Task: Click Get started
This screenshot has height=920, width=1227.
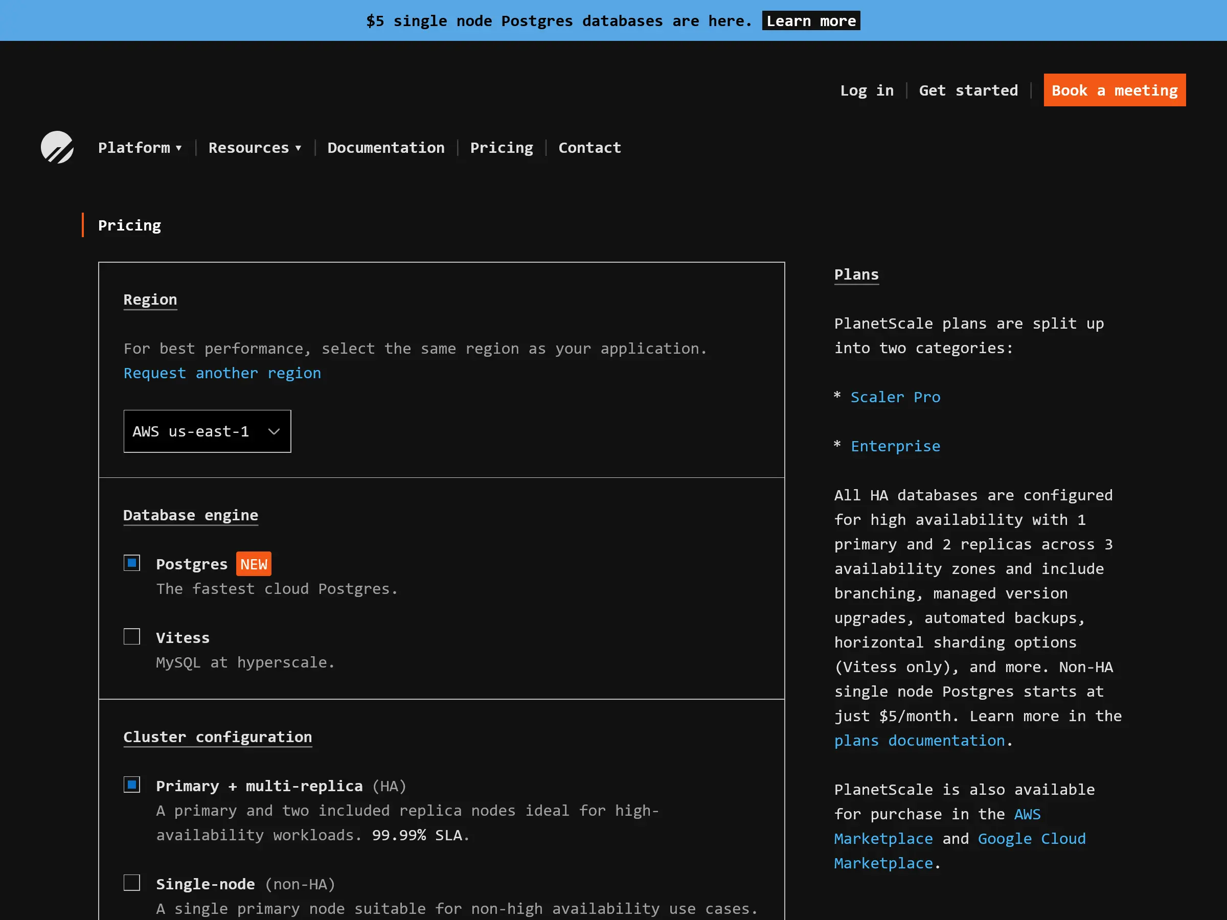Action: click(968, 90)
